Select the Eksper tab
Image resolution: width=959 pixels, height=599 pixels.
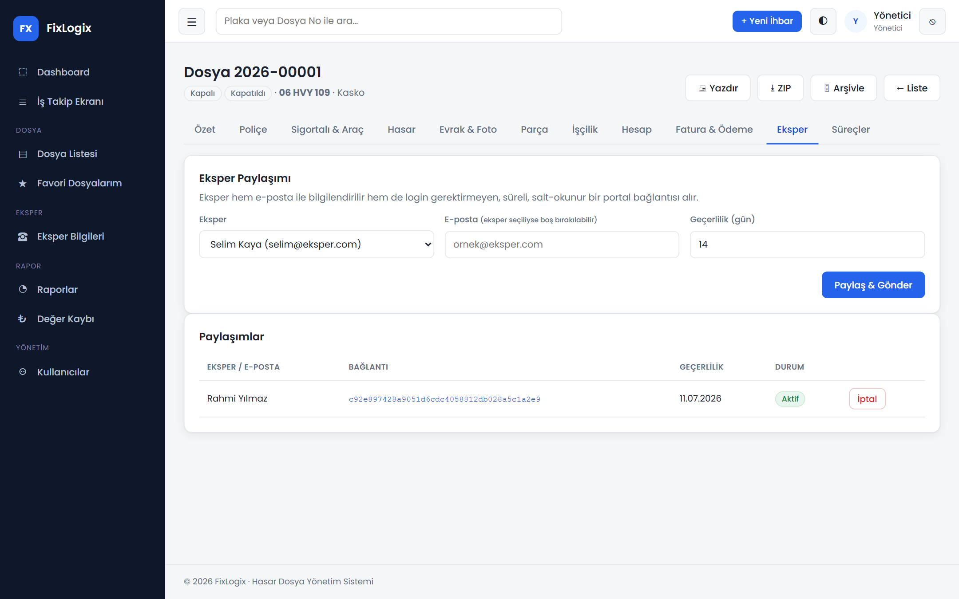[x=792, y=130]
